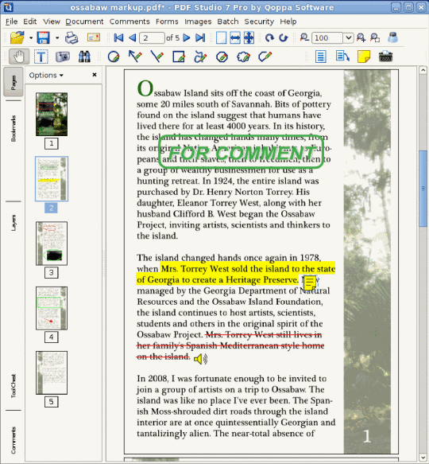Click the zoom percentage field showing 100
The image size is (429, 464).
(327, 38)
